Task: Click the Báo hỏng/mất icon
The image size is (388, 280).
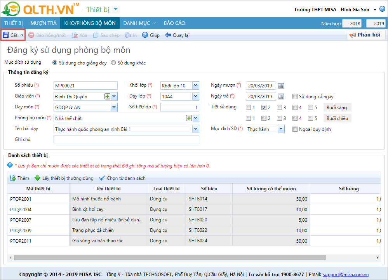Action: [x=31, y=35]
